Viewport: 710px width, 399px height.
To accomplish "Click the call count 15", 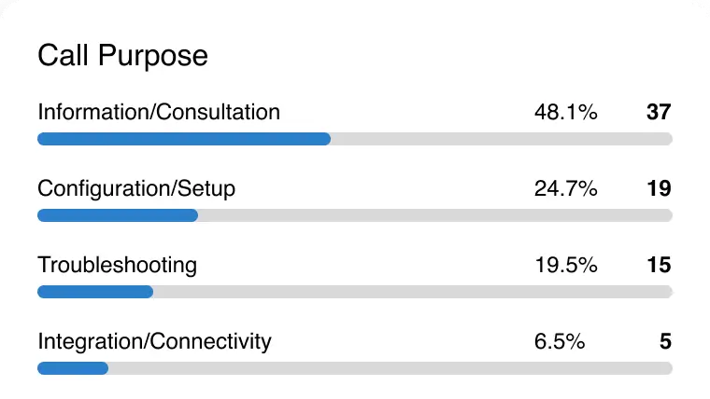I will [659, 265].
